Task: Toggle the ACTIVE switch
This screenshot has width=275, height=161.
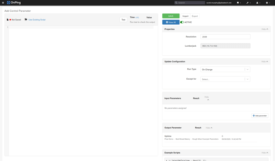Action: point(182,22)
